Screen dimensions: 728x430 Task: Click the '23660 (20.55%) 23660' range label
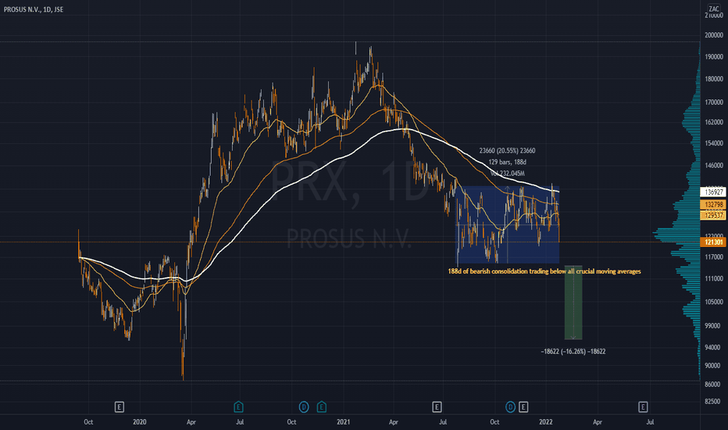[x=507, y=151]
